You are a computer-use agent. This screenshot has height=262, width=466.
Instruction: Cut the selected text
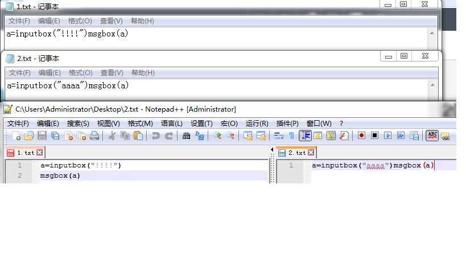pos(112,136)
